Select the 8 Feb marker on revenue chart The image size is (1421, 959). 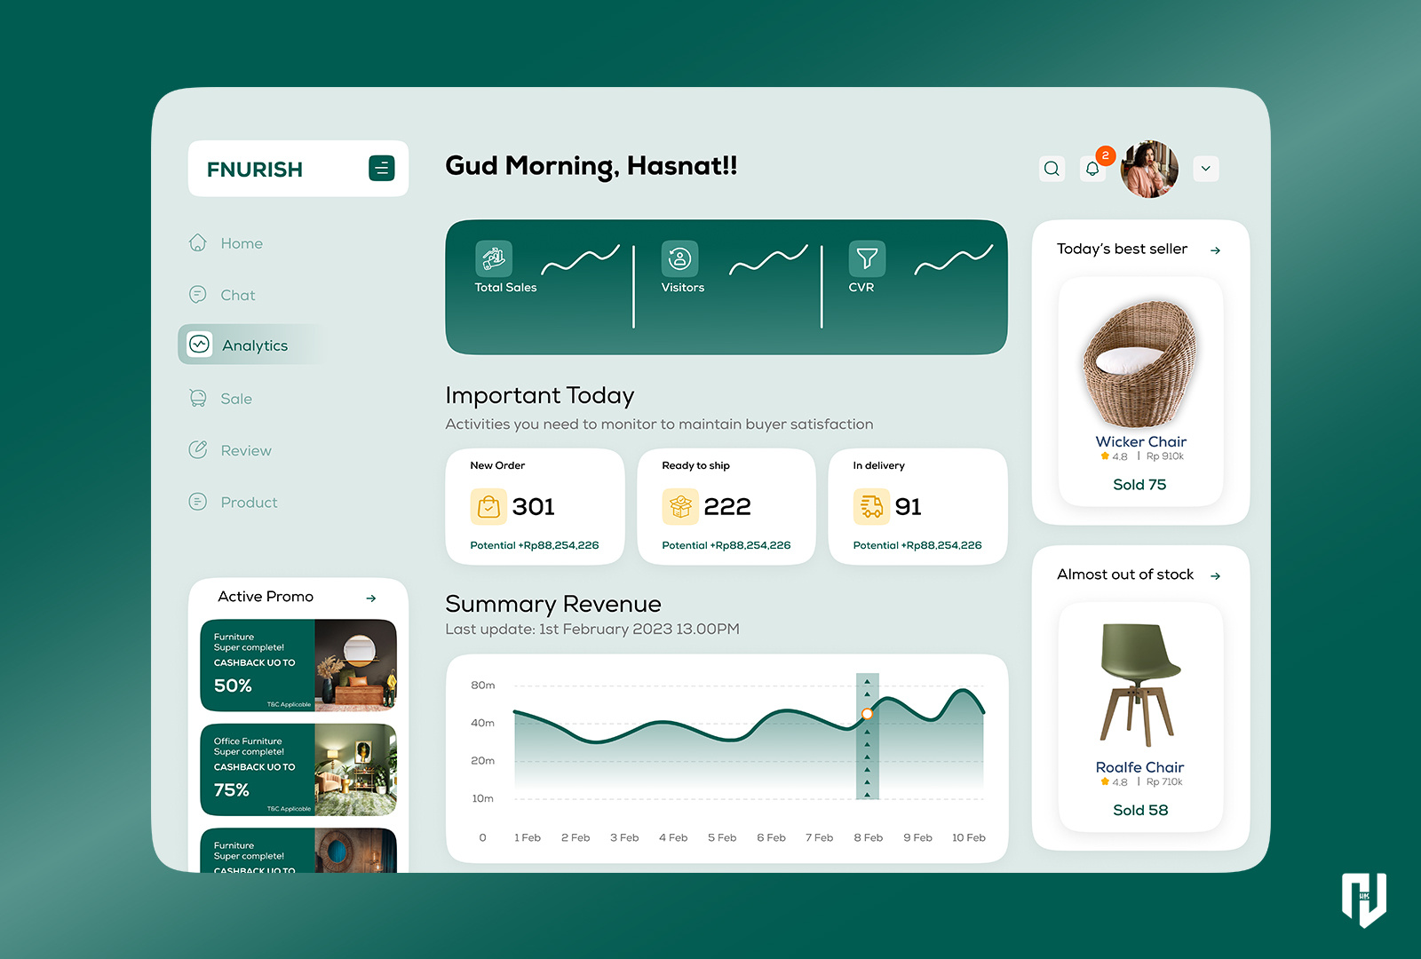click(x=868, y=714)
